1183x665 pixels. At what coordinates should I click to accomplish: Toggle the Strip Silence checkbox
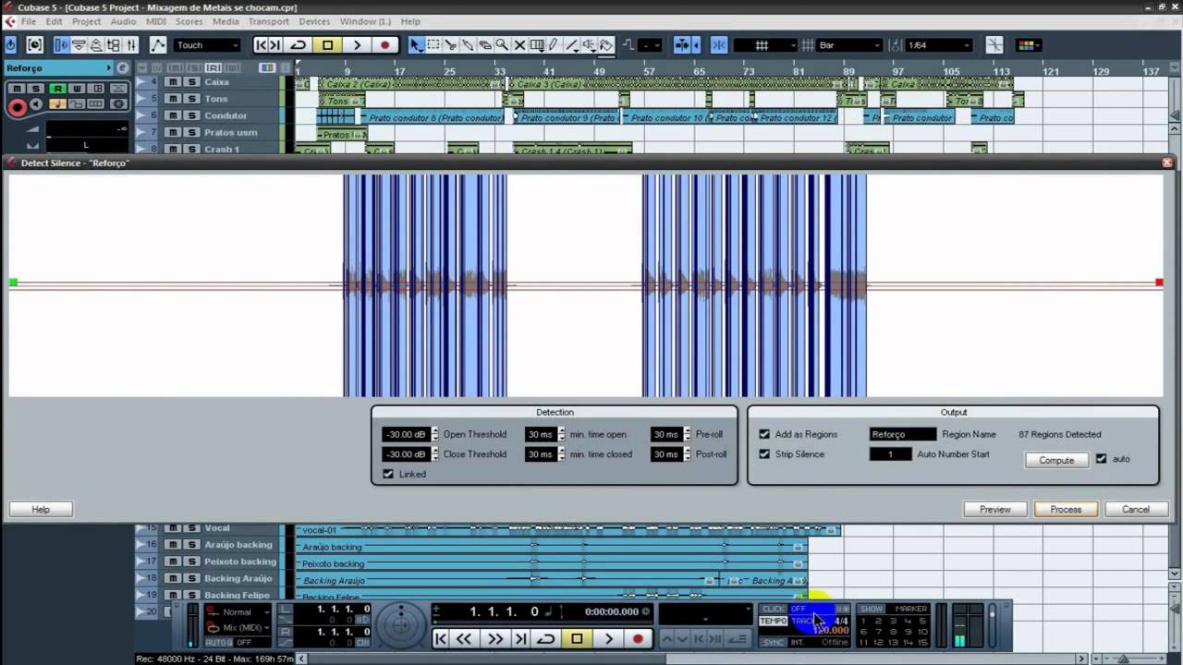(x=764, y=453)
